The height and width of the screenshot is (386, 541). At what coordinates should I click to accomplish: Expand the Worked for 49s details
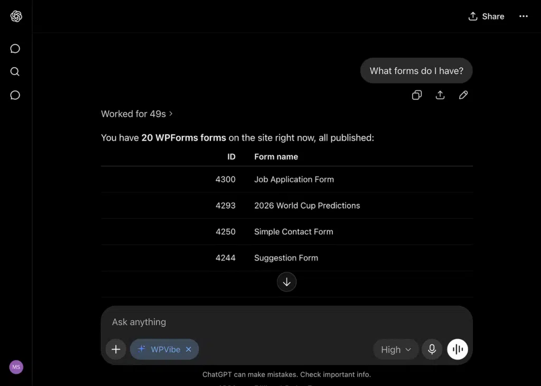click(x=137, y=114)
